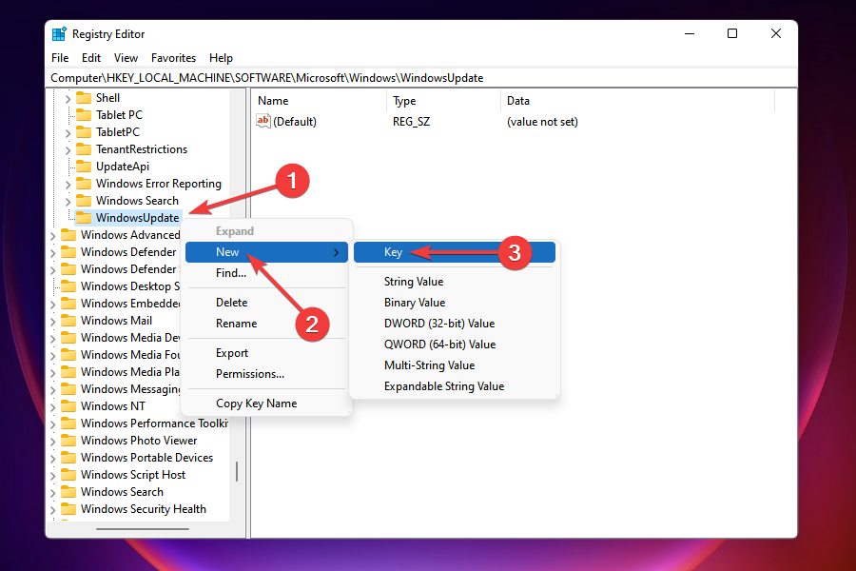Open the File menu
The image size is (856, 571).
pyautogui.click(x=60, y=58)
